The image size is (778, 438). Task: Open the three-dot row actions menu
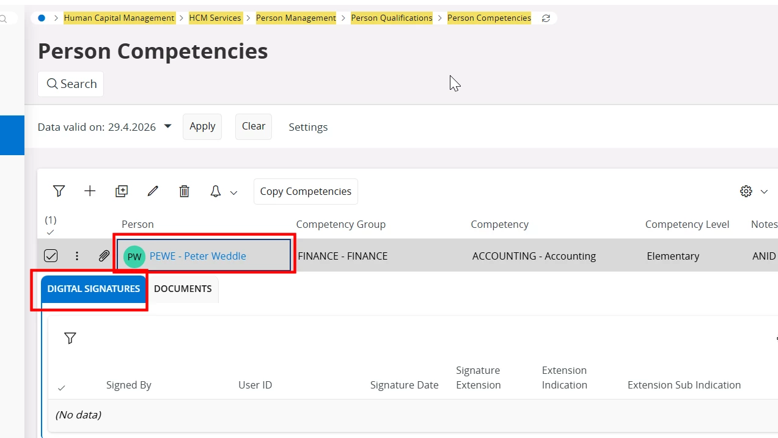pyautogui.click(x=77, y=256)
